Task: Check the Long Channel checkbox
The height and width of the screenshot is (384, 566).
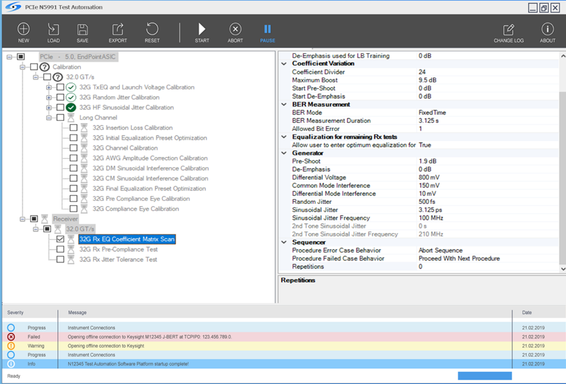Action: tap(60, 117)
